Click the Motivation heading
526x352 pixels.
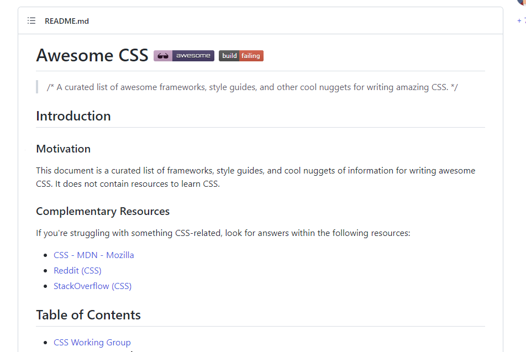click(x=64, y=149)
